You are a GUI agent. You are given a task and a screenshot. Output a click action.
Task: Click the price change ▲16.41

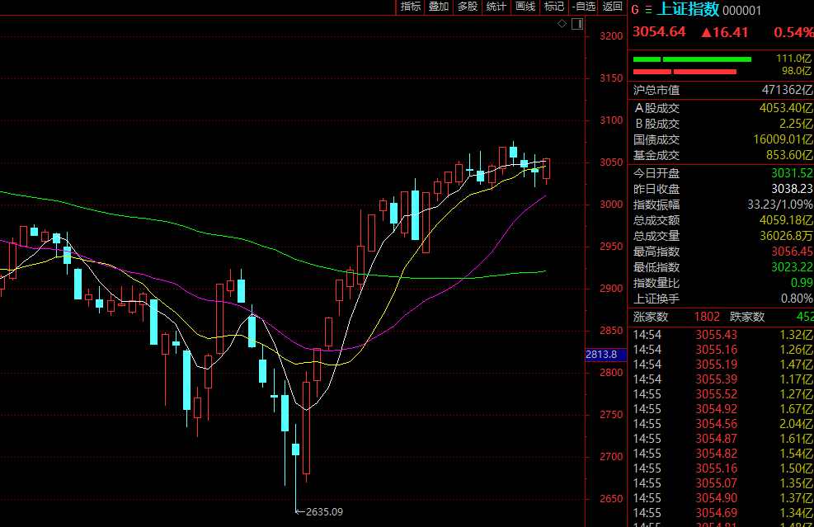725,32
